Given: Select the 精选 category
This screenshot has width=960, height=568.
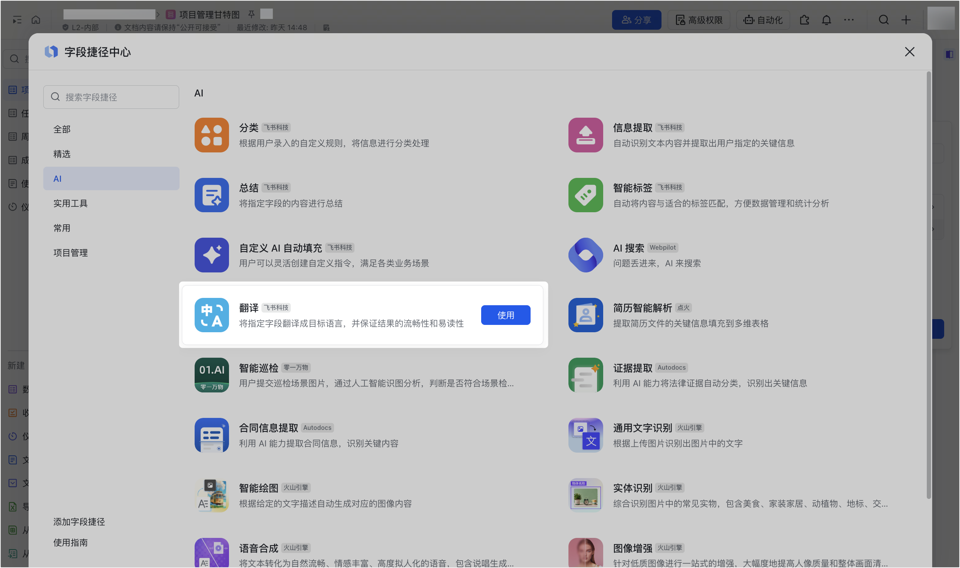Looking at the screenshot, I should coord(62,154).
